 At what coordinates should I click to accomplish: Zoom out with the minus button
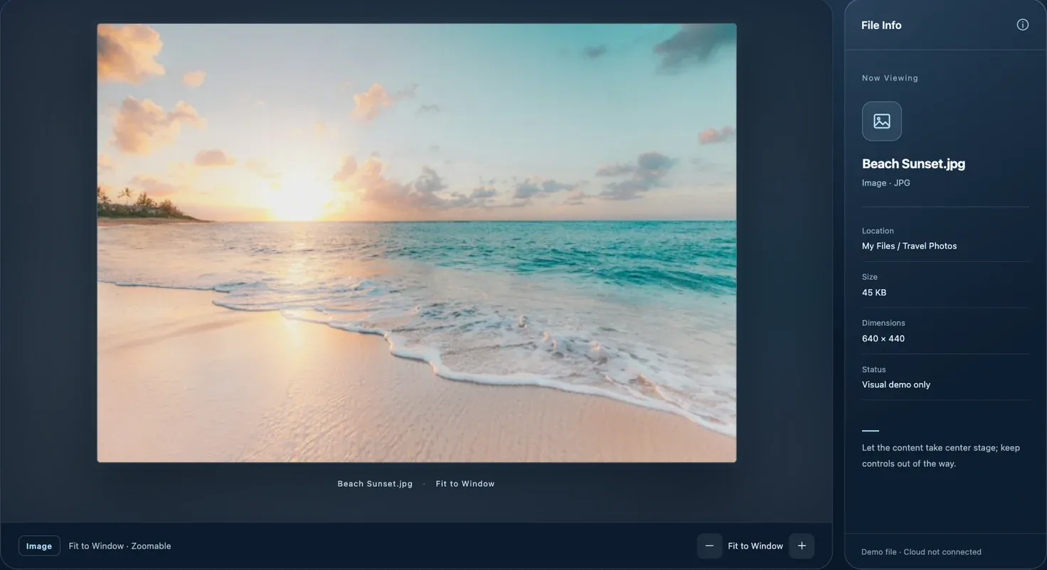(x=709, y=546)
